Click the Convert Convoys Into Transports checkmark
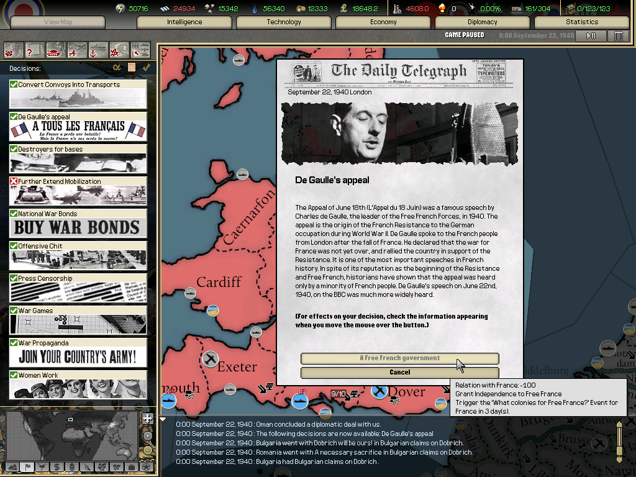The image size is (636, 477). pyautogui.click(x=14, y=84)
